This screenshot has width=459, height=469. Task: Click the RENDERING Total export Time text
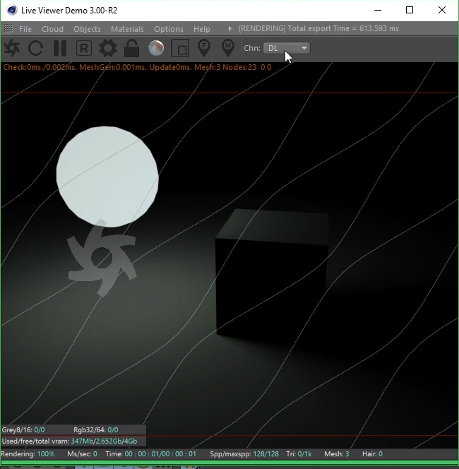coord(318,28)
